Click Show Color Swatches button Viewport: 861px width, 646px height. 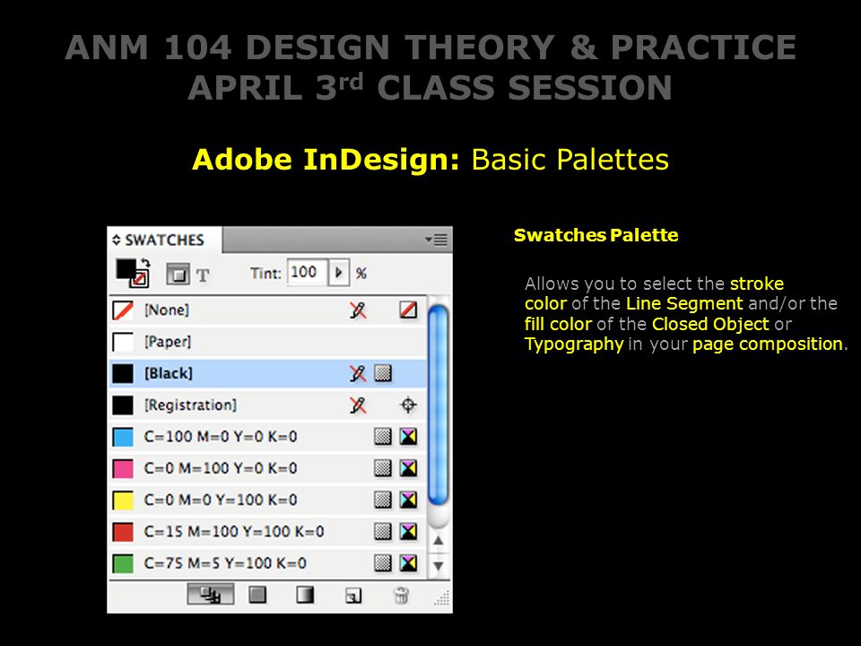tap(257, 594)
